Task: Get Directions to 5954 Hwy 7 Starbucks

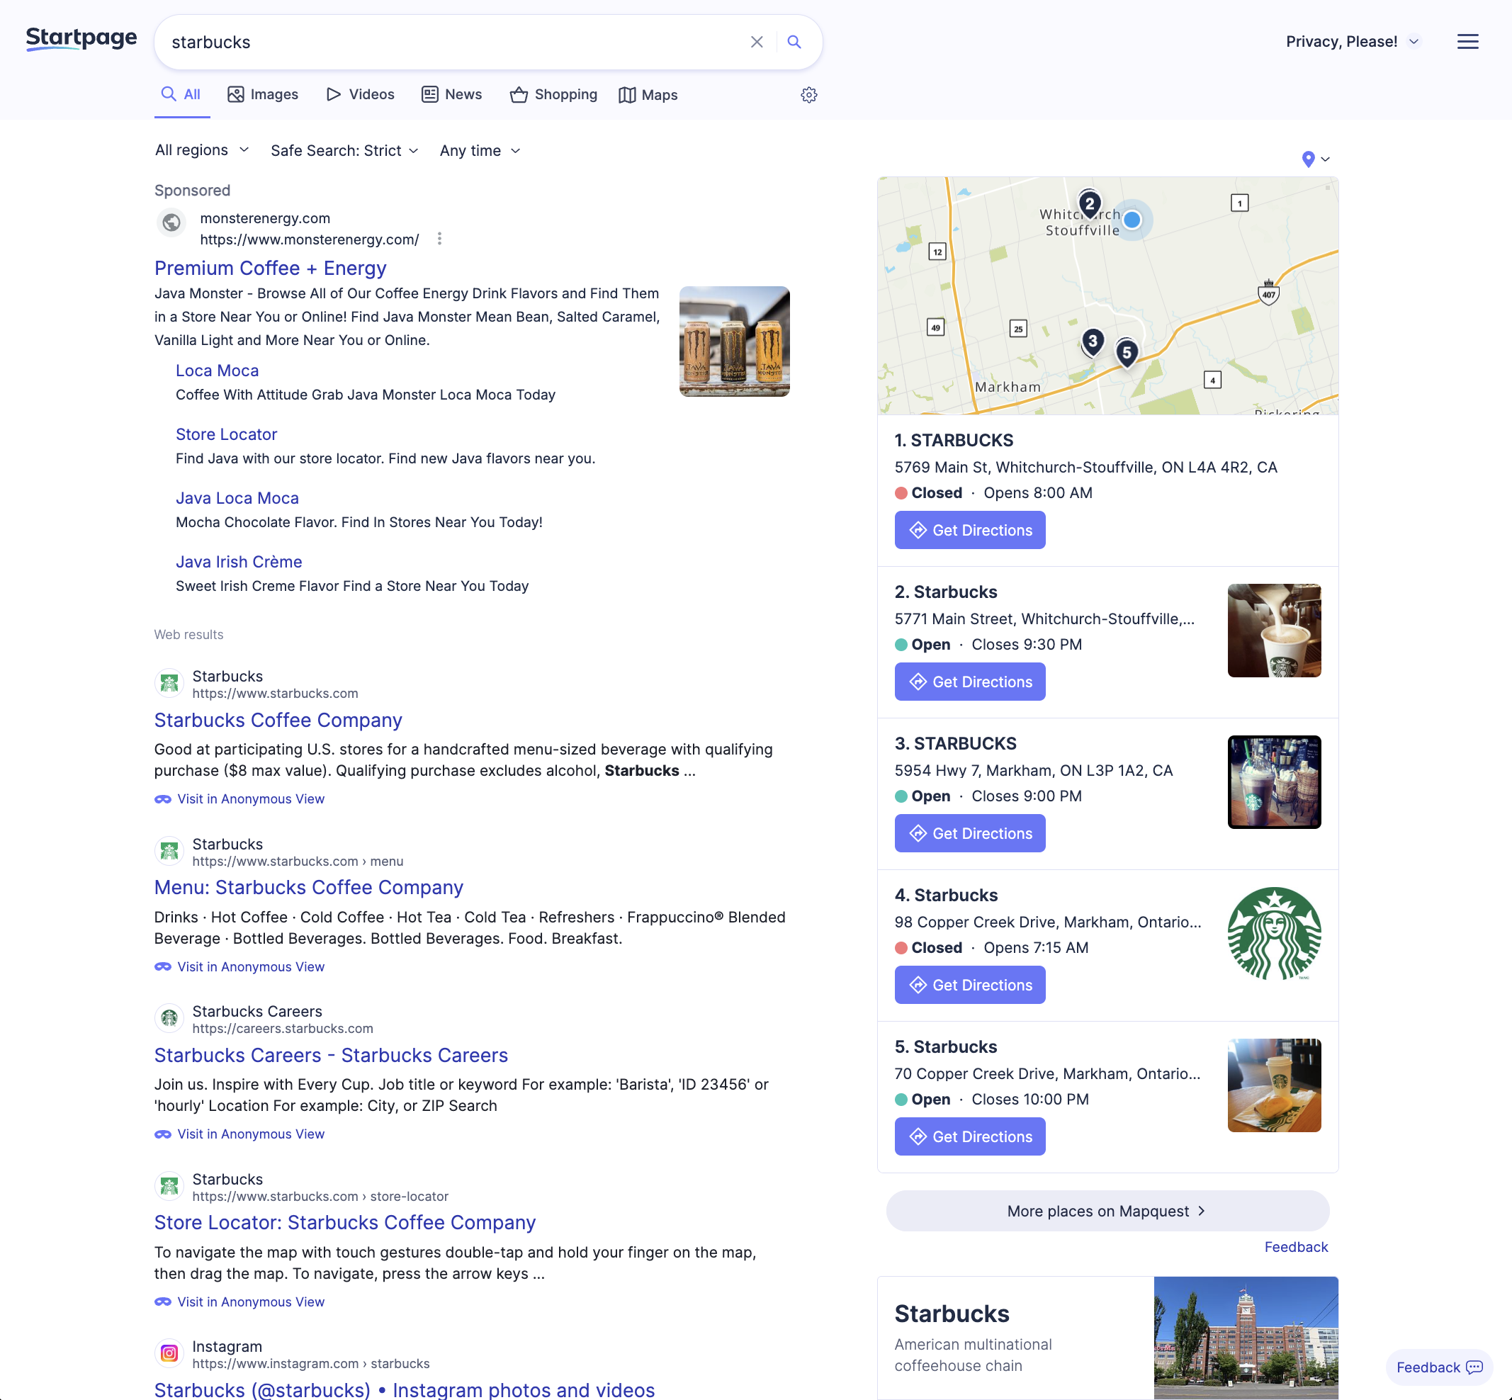Action: (969, 833)
